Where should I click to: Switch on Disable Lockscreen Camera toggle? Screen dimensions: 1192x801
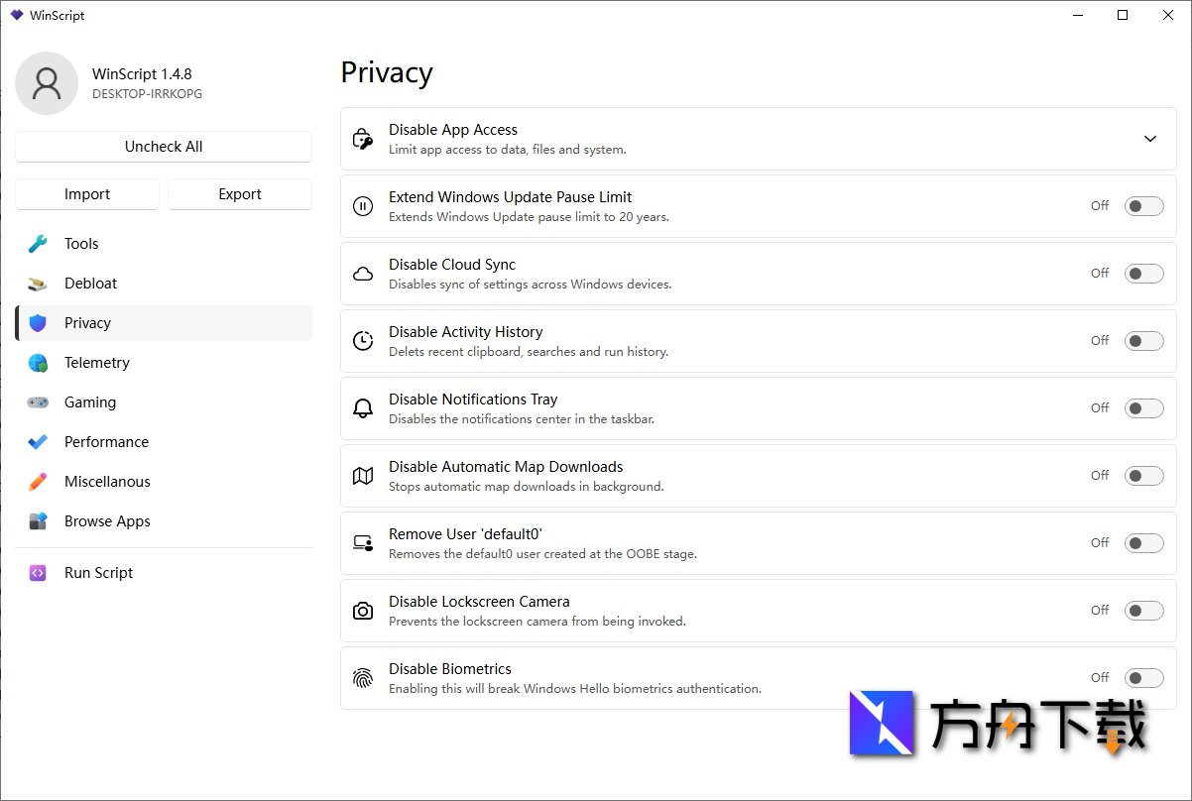[x=1143, y=611]
